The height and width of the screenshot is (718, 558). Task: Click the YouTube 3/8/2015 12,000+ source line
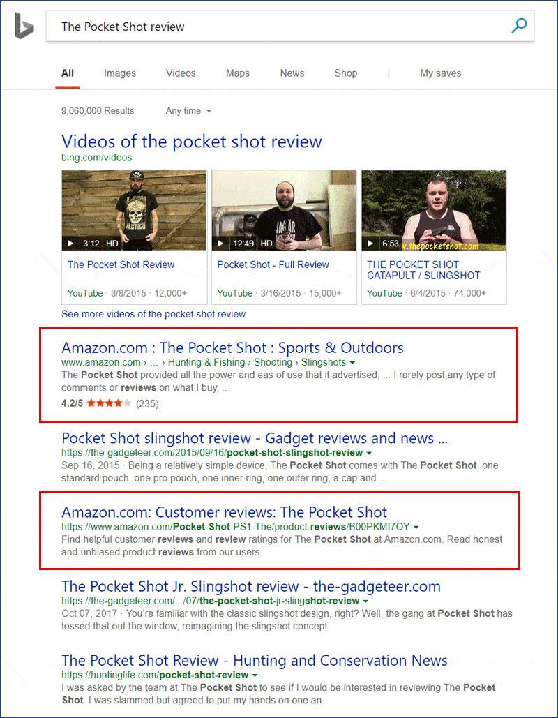click(127, 293)
